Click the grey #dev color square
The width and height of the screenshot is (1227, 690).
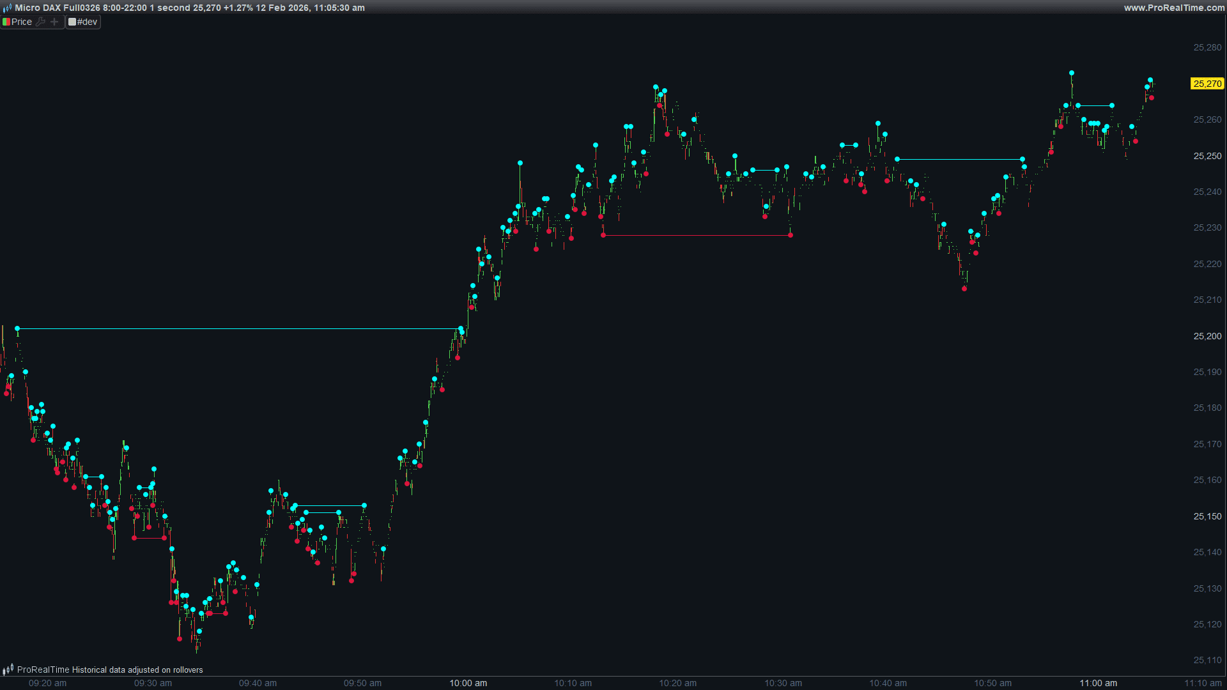pyautogui.click(x=72, y=22)
